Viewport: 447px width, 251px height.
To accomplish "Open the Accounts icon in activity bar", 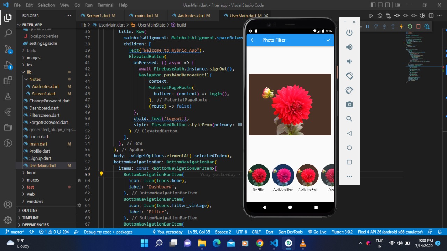I will tap(8, 205).
